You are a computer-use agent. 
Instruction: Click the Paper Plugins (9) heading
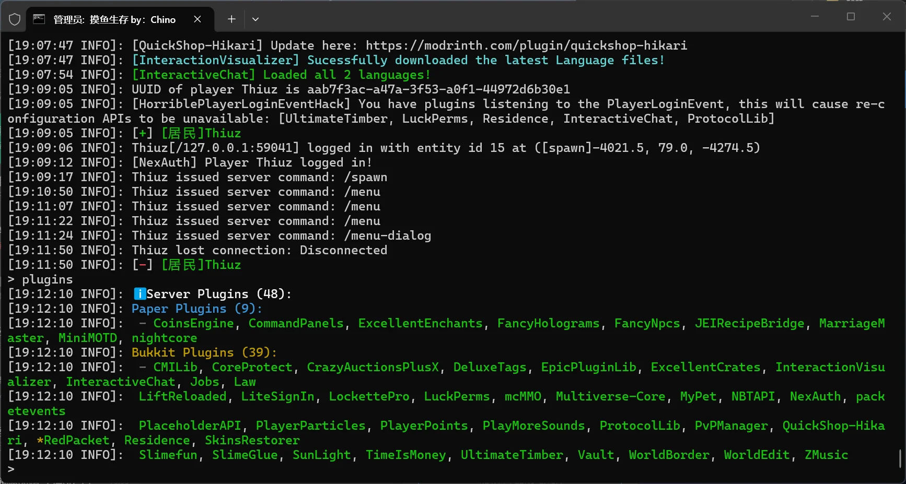(197, 309)
